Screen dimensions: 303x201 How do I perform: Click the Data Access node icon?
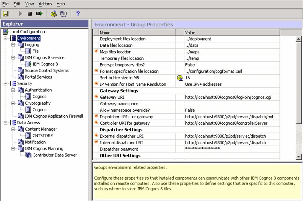tap(13, 122)
